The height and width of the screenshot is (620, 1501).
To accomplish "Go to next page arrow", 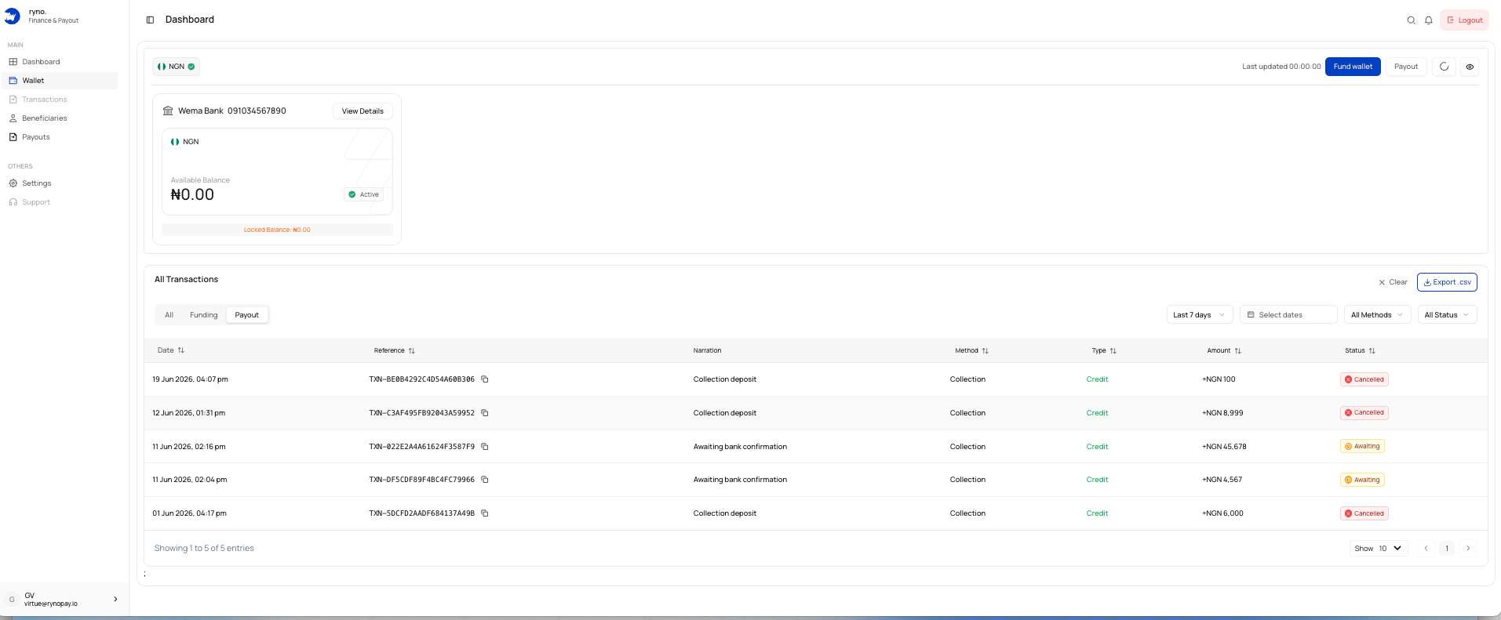I will (1468, 549).
